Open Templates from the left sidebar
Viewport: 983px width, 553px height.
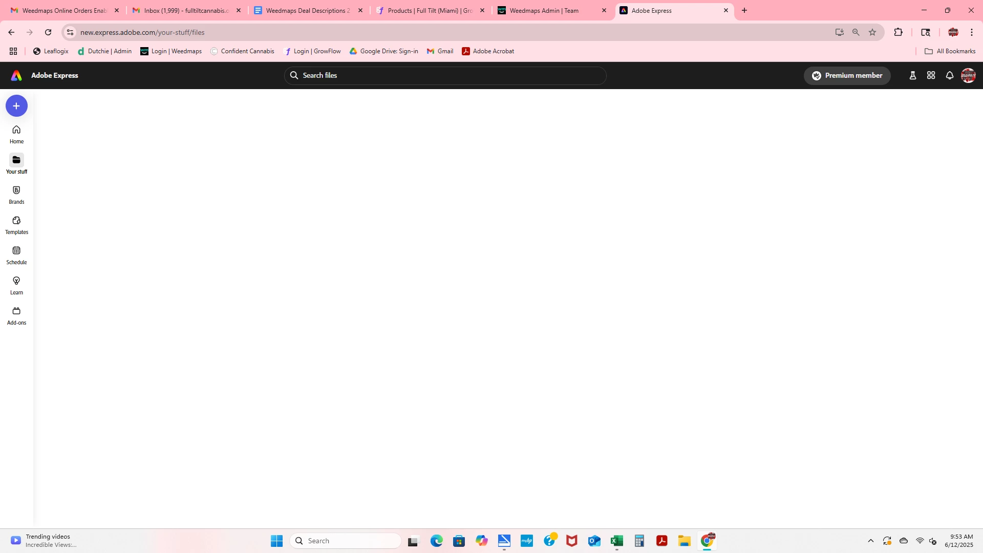tap(16, 225)
